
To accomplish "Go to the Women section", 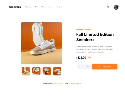I will (44, 7).
